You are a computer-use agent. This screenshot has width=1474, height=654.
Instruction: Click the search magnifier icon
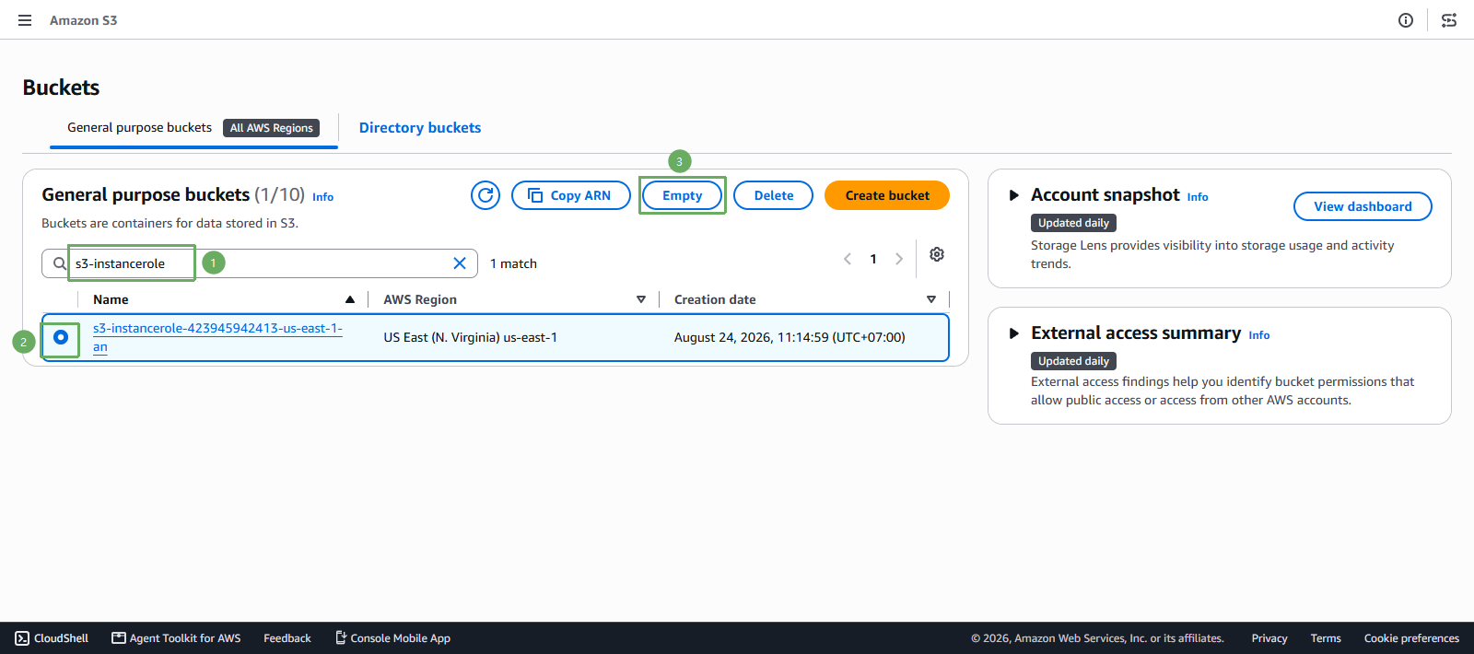[60, 263]
